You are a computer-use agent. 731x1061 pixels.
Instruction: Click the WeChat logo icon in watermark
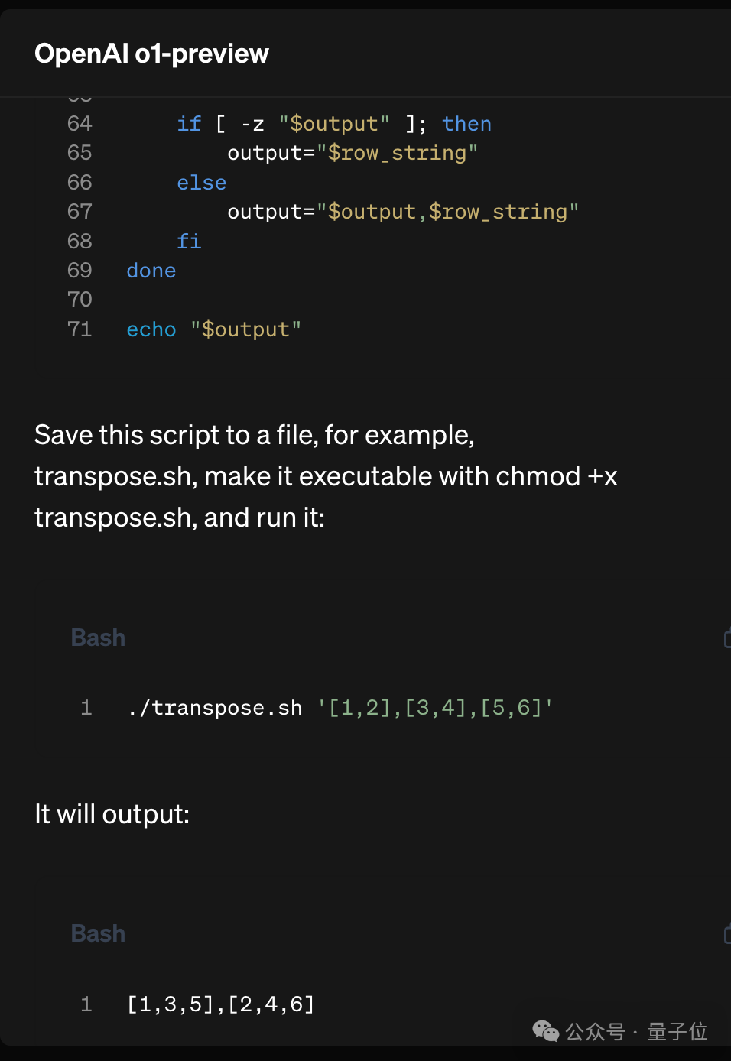click(546, 1031)
